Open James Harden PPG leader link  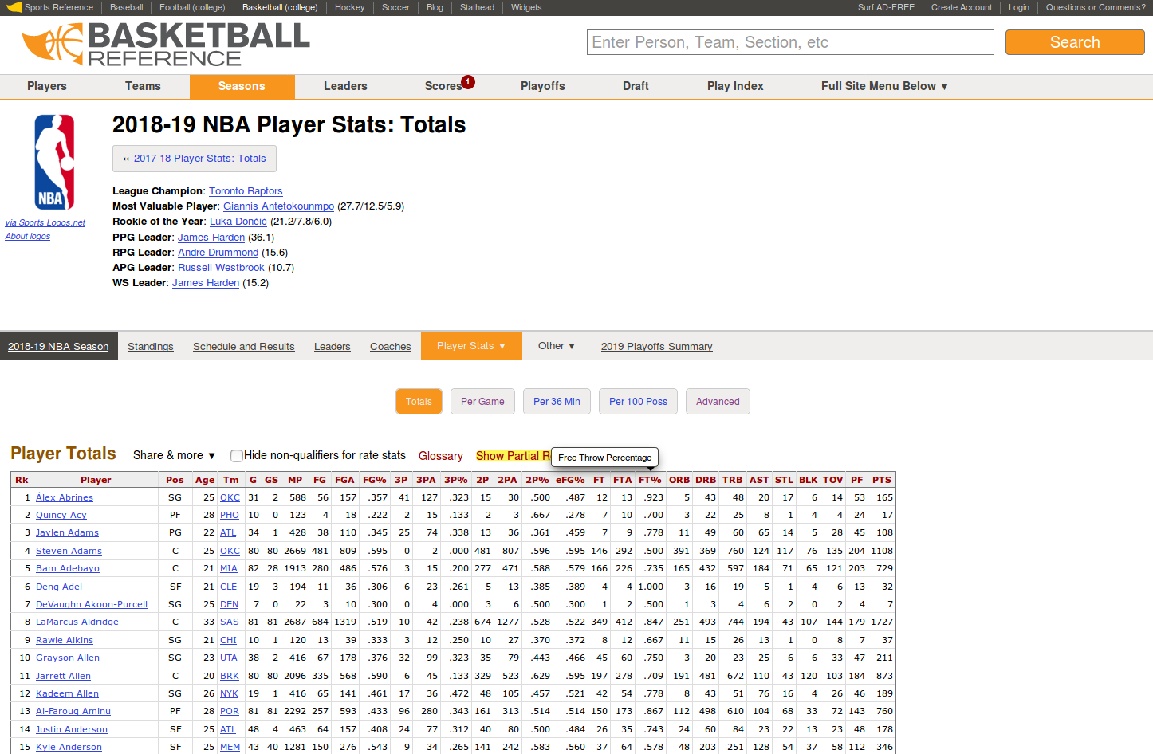[211, 238]
